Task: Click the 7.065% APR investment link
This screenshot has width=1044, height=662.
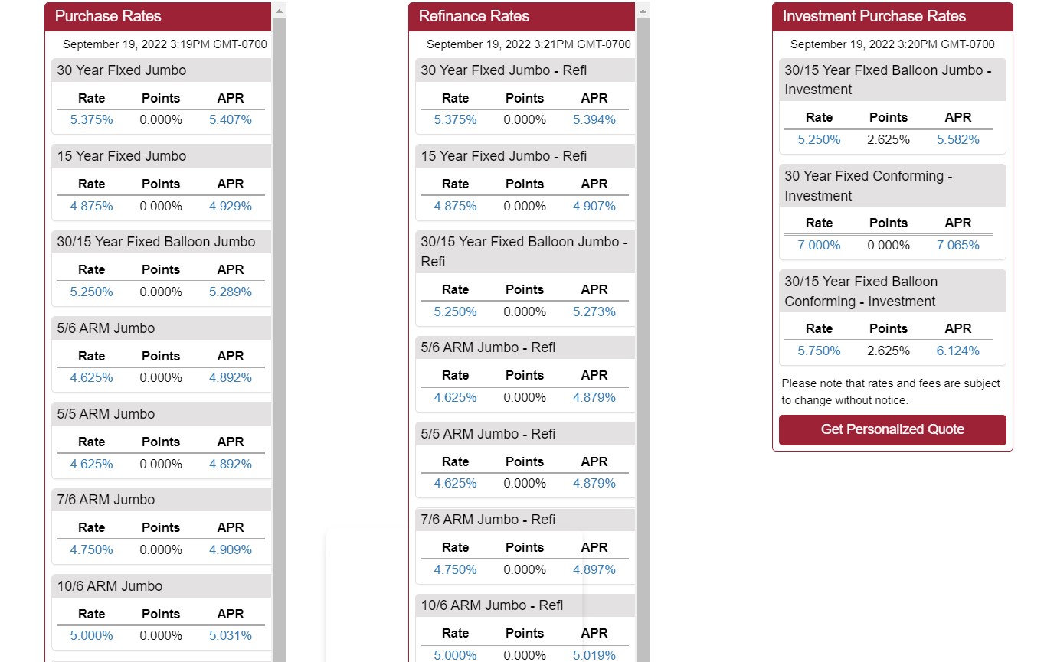Action: point(957,246)
